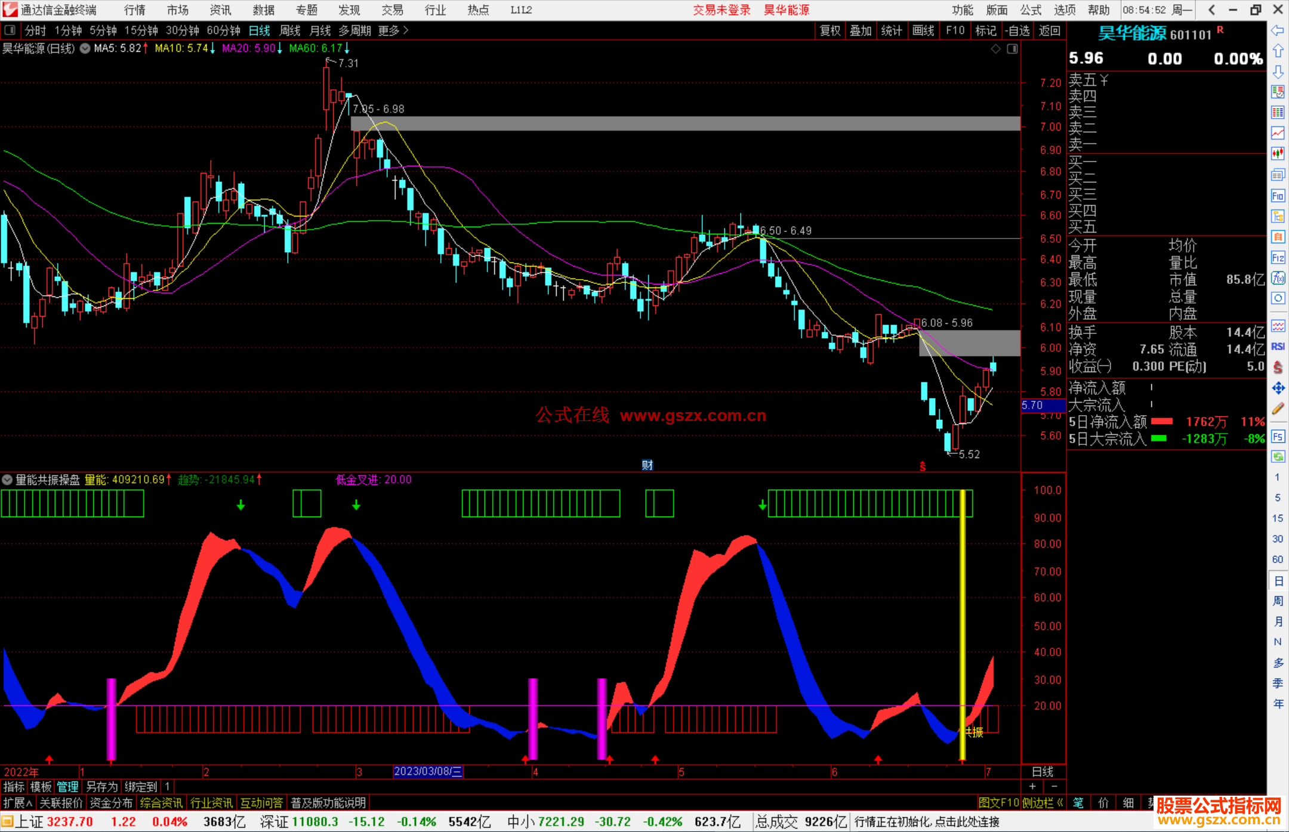
Task: Click the green refresh sidebar icon
Action: click(x=1278, y=457)
